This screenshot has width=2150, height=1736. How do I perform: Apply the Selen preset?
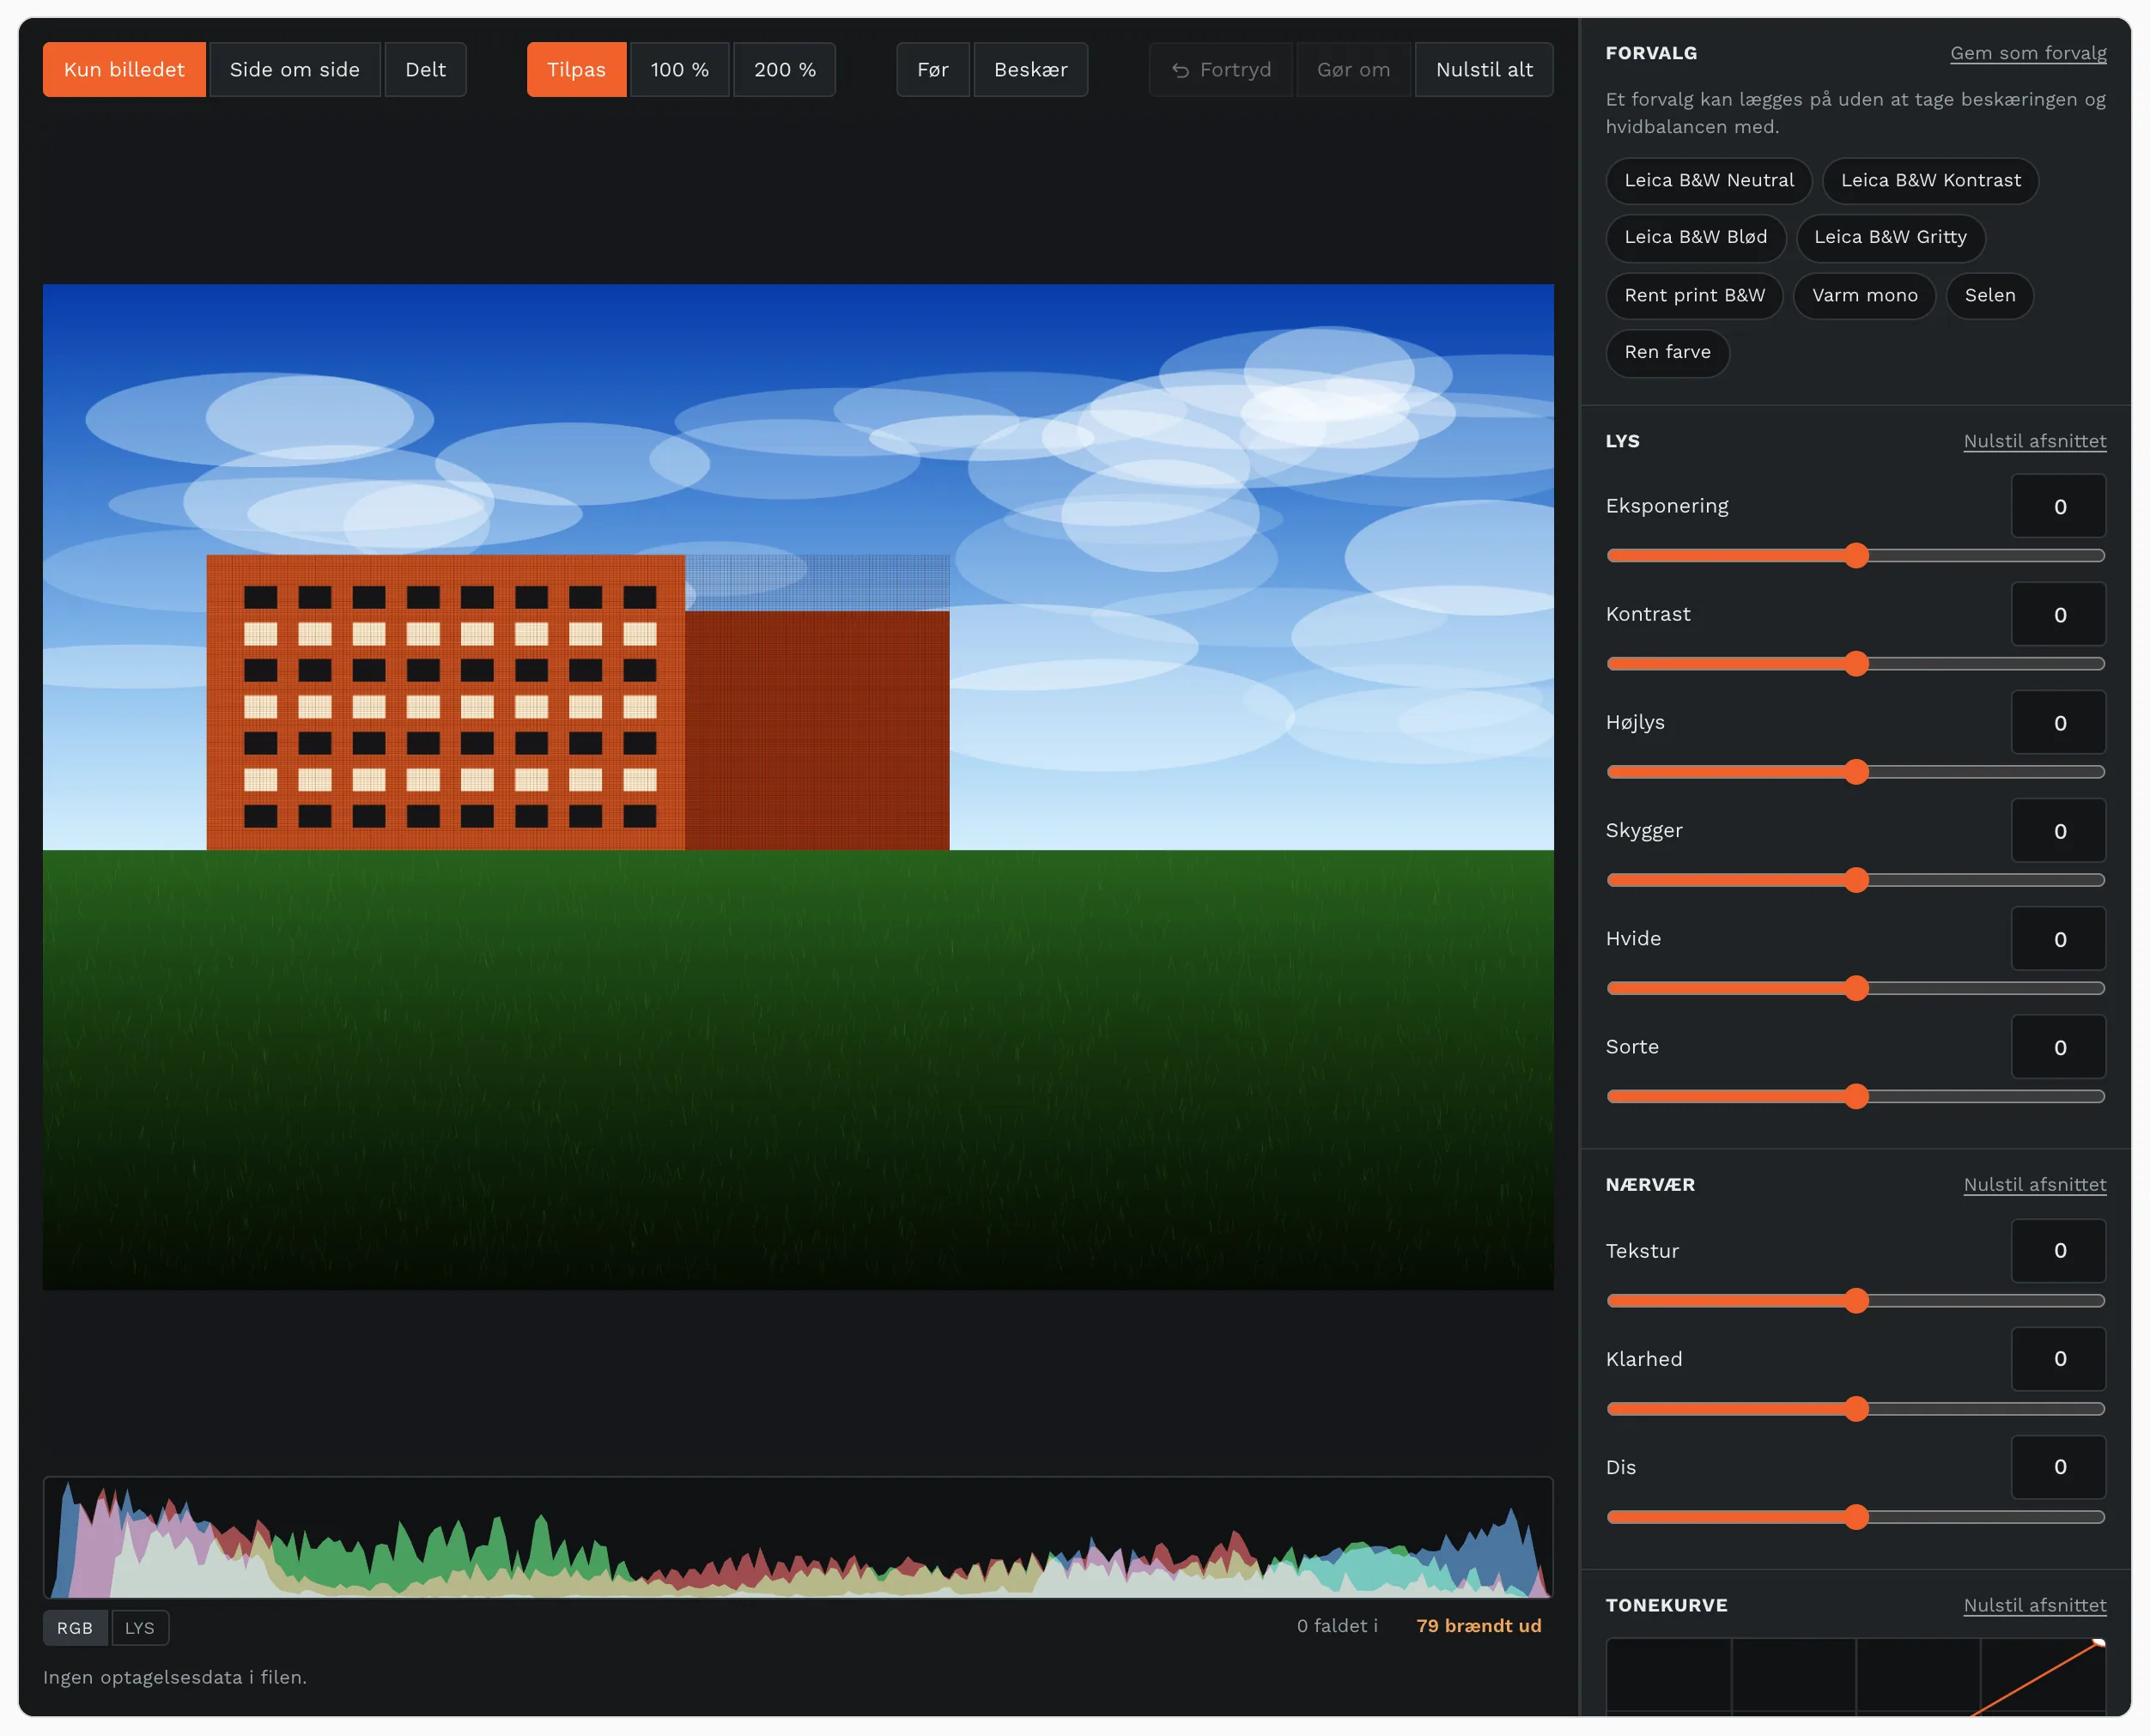point(1989,295)
